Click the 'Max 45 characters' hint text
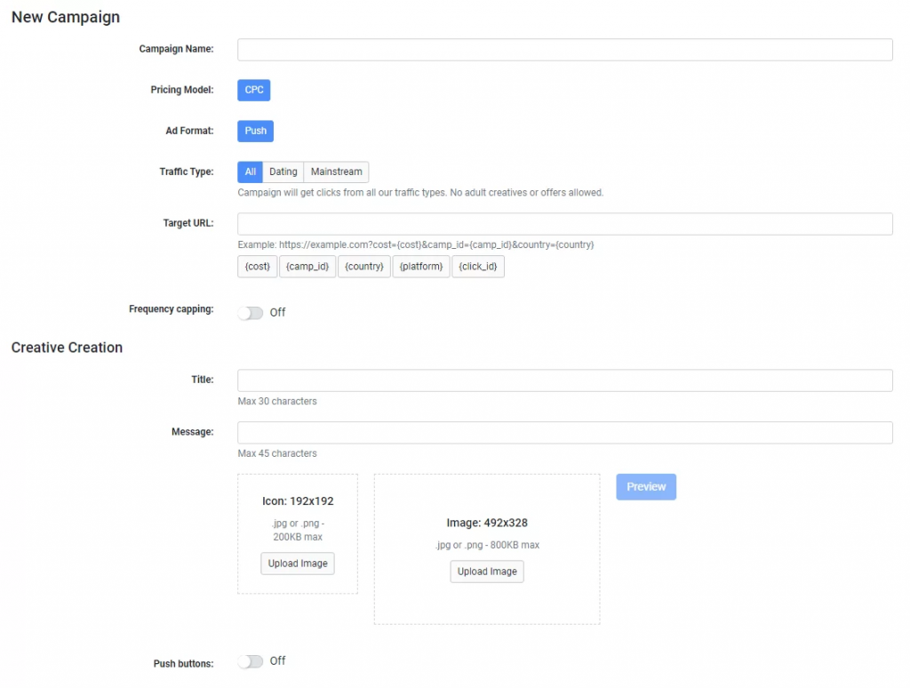This screenshot has width=910, height=688. 277,454
